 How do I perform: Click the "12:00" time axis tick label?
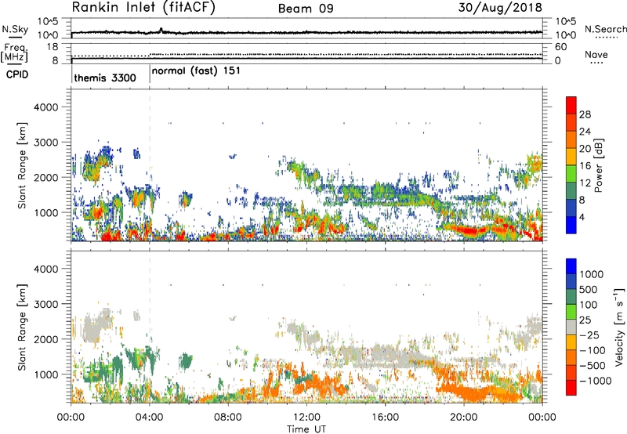click(x=306, y=418)
